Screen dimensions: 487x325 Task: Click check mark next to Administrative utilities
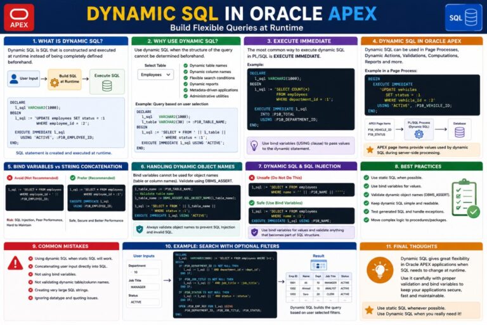point(185,96)
